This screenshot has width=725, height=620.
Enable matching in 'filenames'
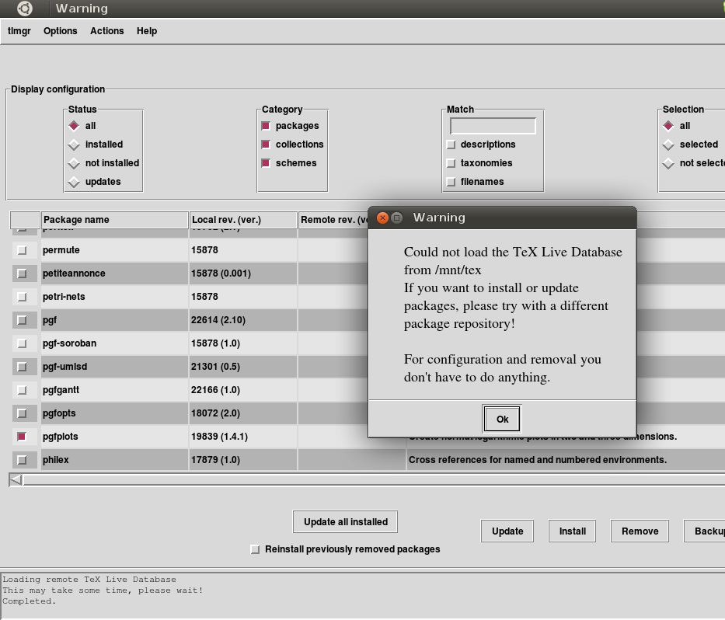point(451,182)
